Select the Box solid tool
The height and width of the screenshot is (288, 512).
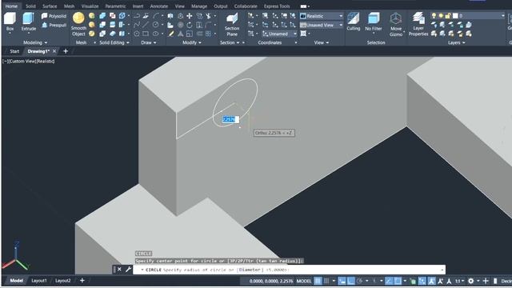10,22
